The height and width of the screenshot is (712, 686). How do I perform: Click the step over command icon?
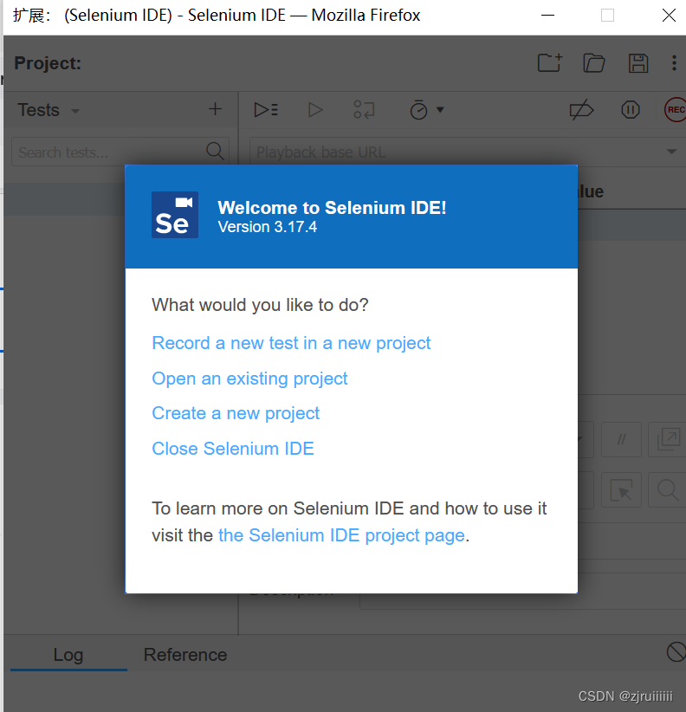364,110
